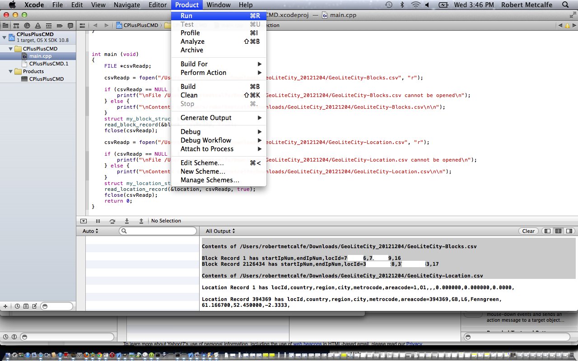578x361 pixels.
Task: Click the Step Out debug icon
Action: pyautogui.click(x=141, y=221)
